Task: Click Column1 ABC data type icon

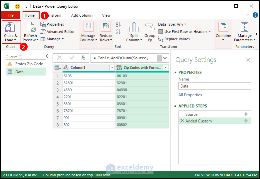Action: [66, 68]
